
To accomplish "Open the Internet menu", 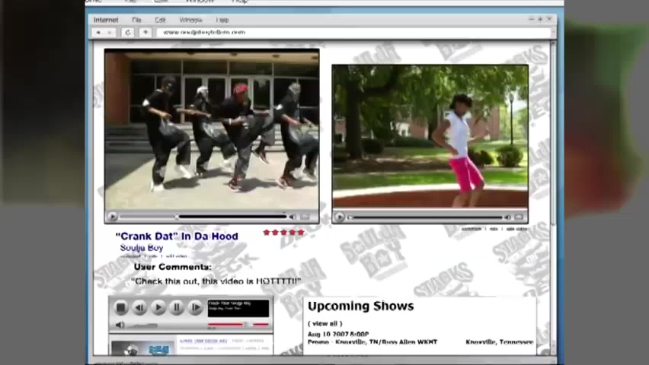I will click(x=106, y=20).
